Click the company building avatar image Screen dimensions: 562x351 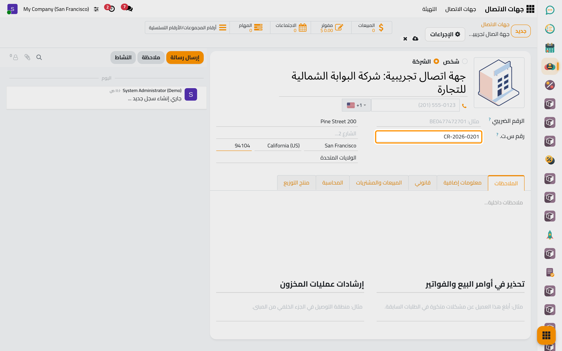click(x=499, y=83)
